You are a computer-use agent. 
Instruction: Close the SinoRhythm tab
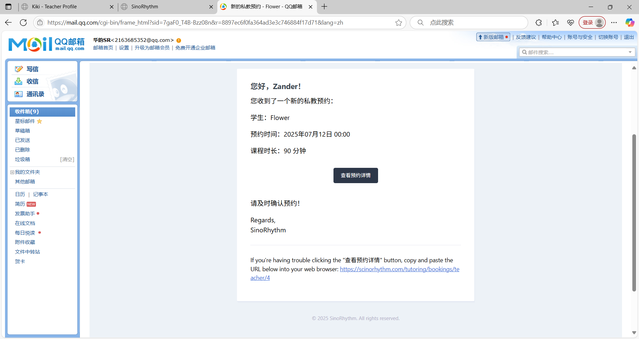(x=211, y=7)
